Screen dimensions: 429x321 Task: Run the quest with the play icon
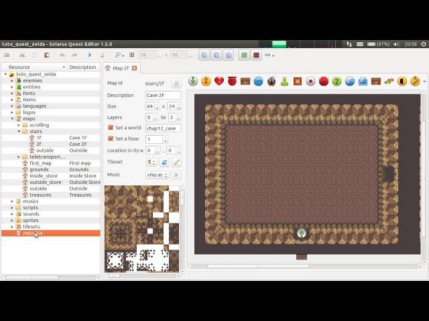click(x=89, y=55)
